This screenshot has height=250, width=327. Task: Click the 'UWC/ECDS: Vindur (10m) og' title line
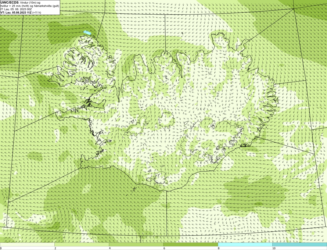(x=20, y=3)
